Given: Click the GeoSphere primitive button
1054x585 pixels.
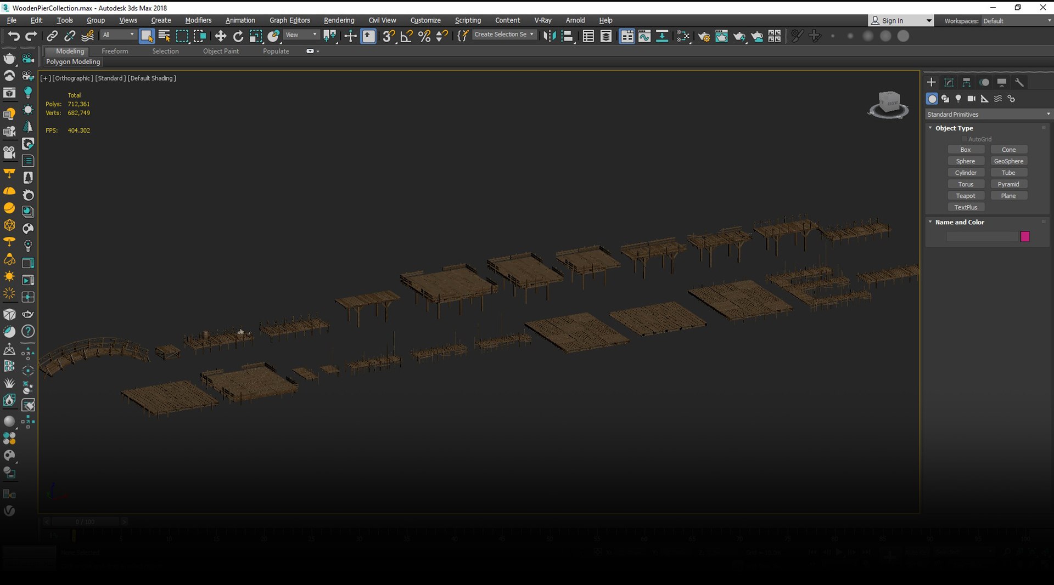Looking at the screenshot, I should [1008, 161].
